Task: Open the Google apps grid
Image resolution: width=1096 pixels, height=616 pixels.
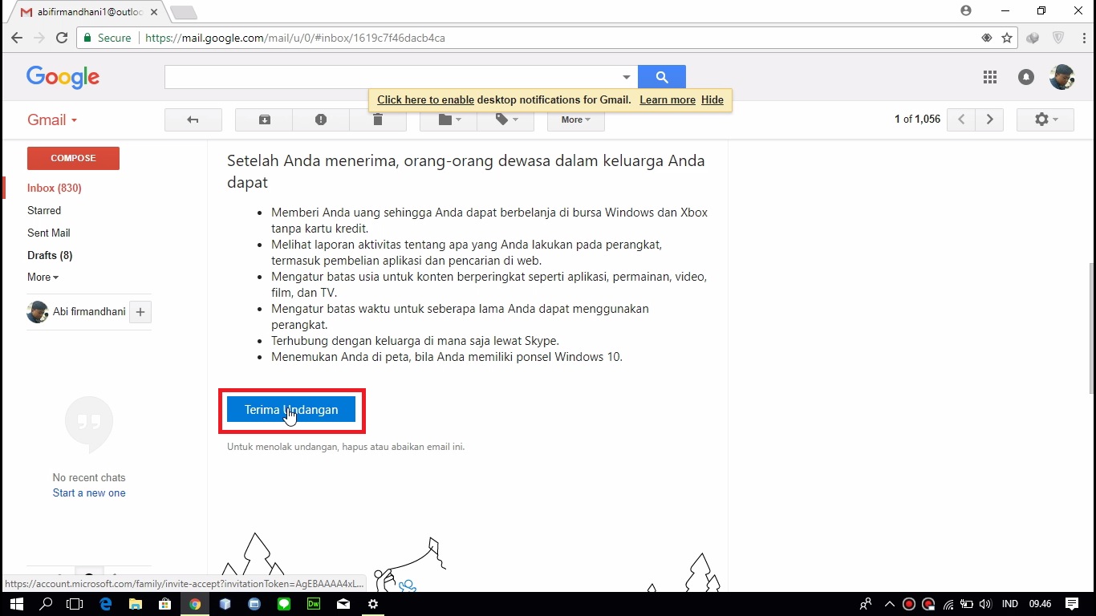Action: [990, 77]
